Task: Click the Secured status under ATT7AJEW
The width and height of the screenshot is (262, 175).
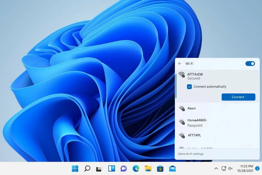Action: tap(194, 78)
